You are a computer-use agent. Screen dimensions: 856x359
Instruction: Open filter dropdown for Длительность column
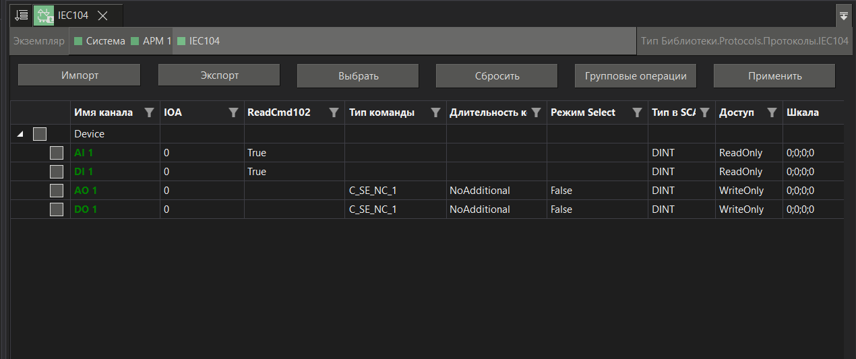pyautogui.click(x=536, y=112)
